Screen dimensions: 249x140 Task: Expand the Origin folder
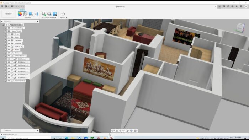tap(6, 34)
